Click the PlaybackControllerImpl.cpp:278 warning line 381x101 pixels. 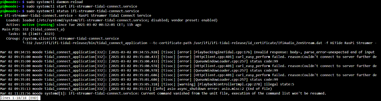coord(147,84)
